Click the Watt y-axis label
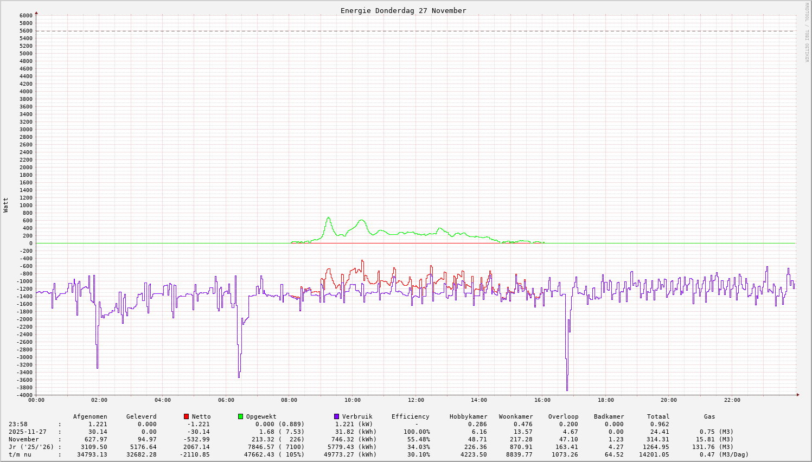Viewport: 812px width, 462px height. click(6, 204)
